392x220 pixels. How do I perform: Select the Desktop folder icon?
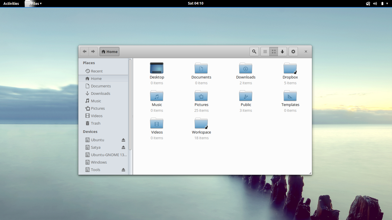(x=157, y=69)
